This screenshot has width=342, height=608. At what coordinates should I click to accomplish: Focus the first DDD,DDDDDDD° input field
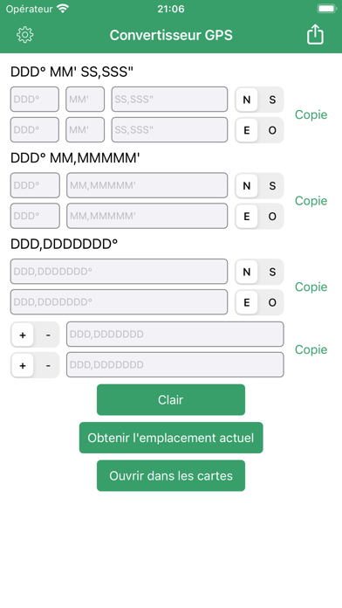click(x=119, y=272)
